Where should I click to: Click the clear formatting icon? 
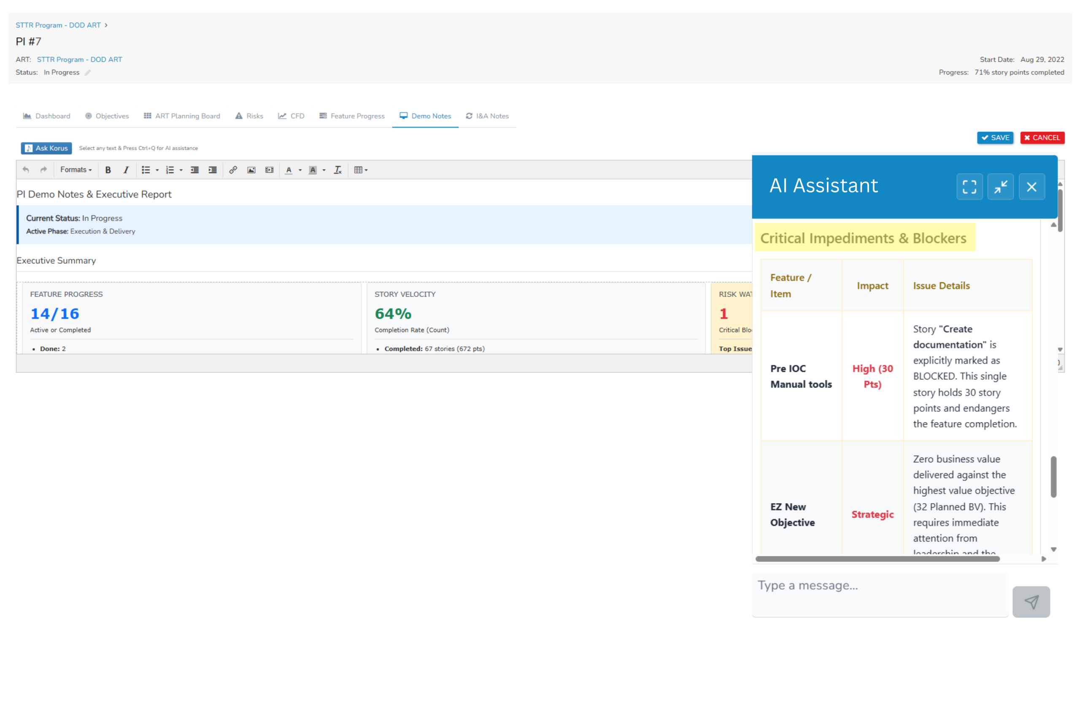pos(338,170)
